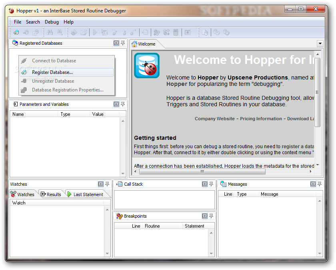Maximize the Watches panel
The height and width of the screenshot is (270, 336).
click(x=101, y=184)
